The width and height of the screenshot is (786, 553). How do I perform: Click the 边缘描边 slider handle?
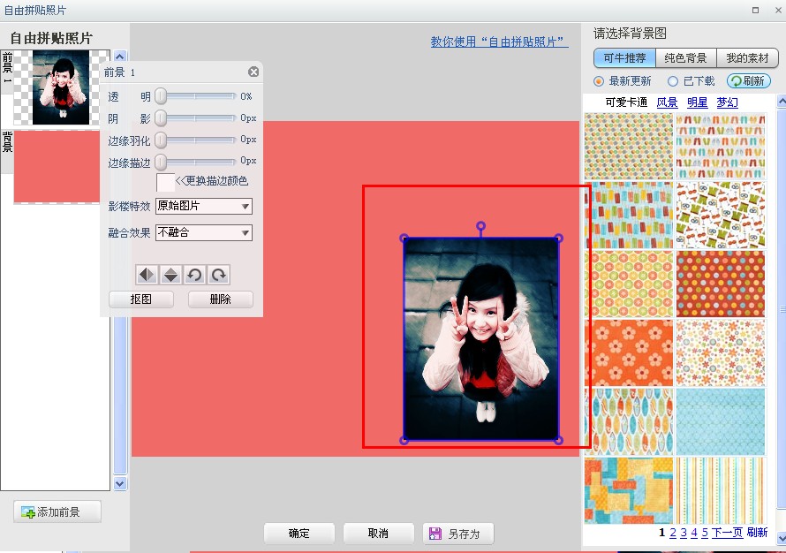161,162
